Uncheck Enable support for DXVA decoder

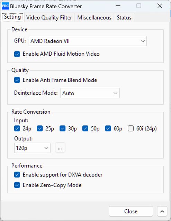[x=17, y=175]
